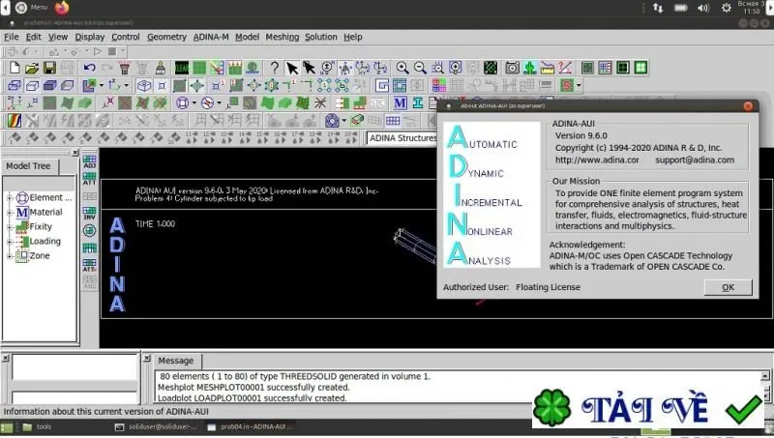Expand the Element tree node
The width and height of the screenshot is (774, 438).
(10, 198)
